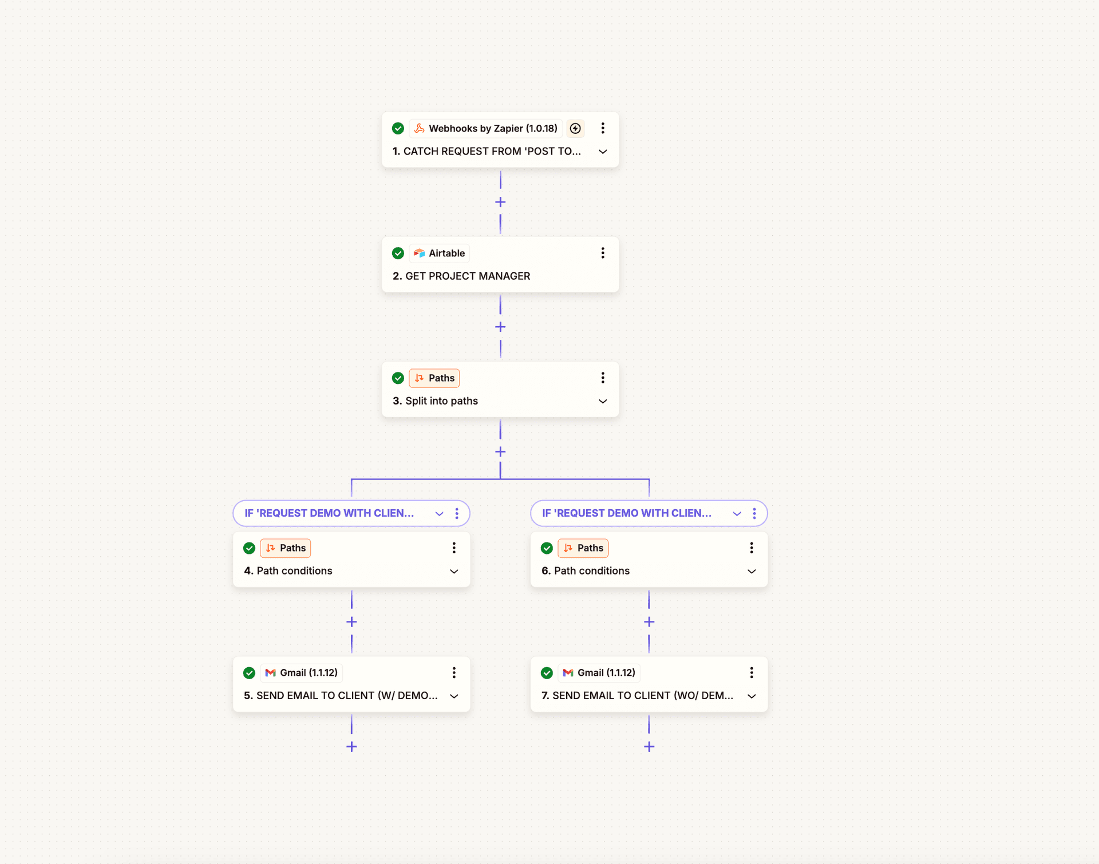Image resolution: width=1099 pixels, height=864 pixels.
Task: Open three-dot menu on step 4 Path conditions
Action: (x=454, y=548)
